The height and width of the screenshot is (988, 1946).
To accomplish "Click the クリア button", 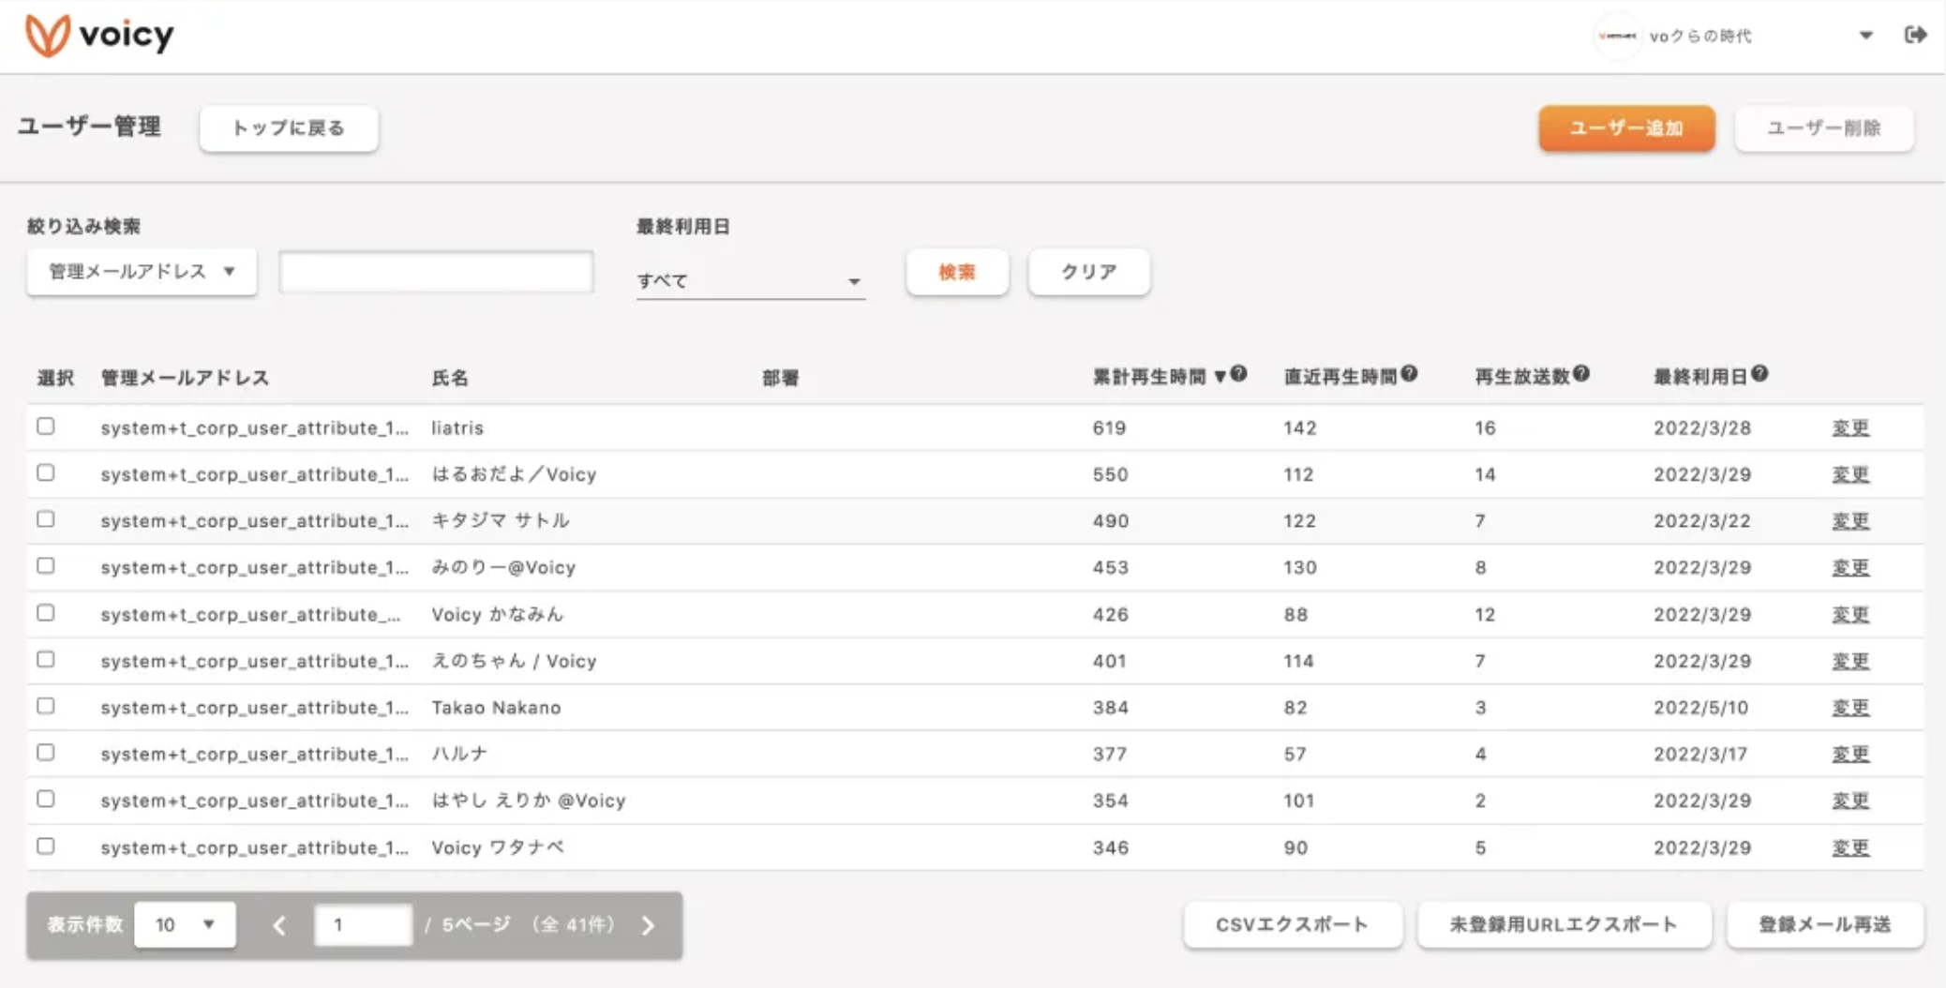I will (1088, 272).
